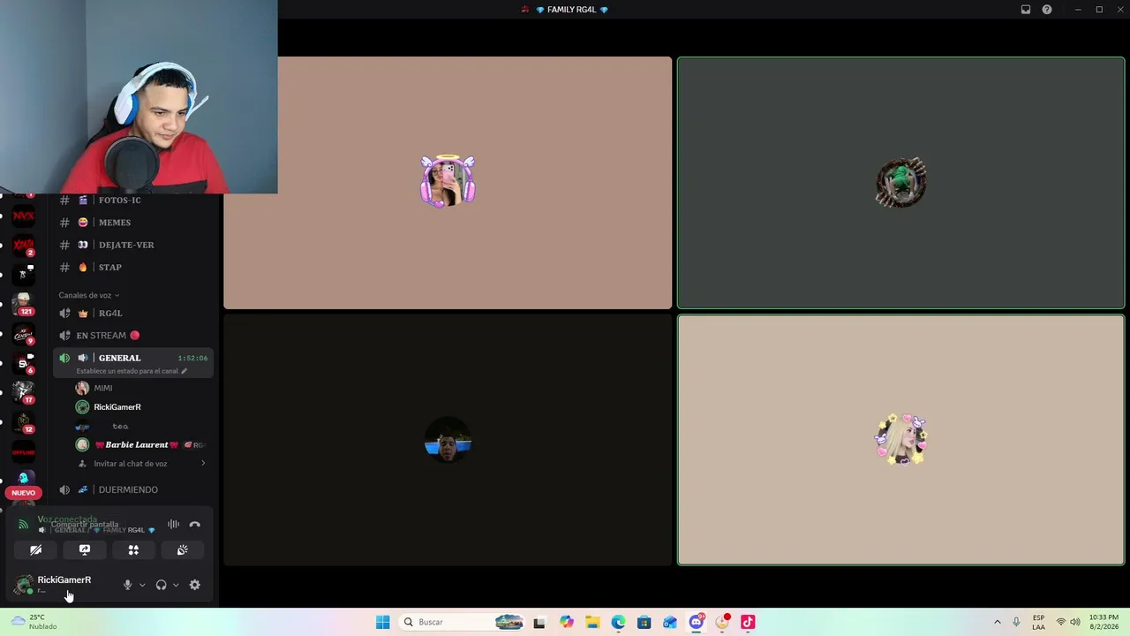Image resolution: width=1130 pixels, height=636 pixels.
Task: Open File Explorer from the taskbar
Action: pos(592,622)
